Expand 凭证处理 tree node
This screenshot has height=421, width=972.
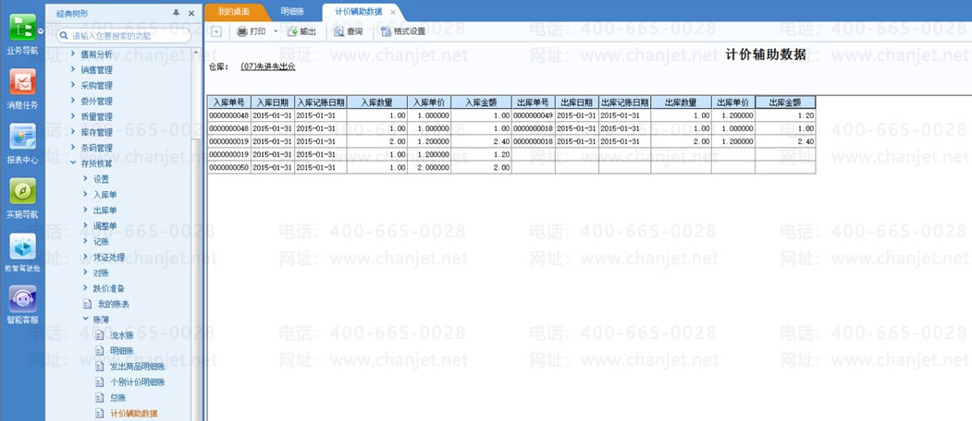tap(85, 257)
